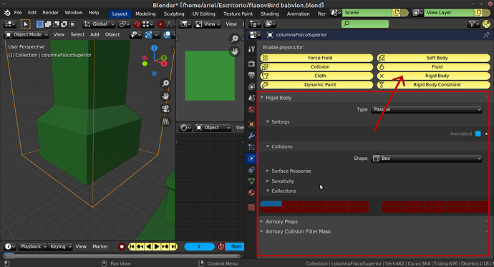Open the Modifiers tab (blue wrench)
Screen dimensions: 494x267
pyautogui.click(x=251, y=136)
